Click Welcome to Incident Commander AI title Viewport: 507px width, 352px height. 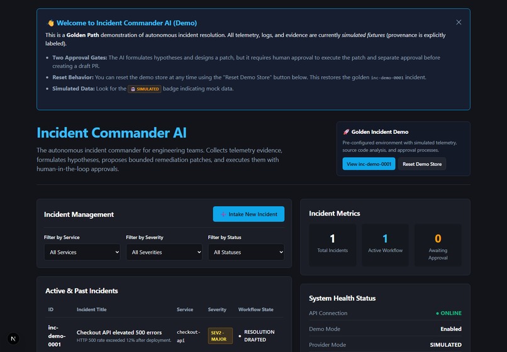tap(127, 23)
